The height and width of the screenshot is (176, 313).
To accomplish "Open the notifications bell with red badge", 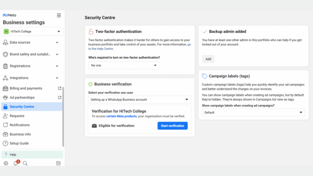I will (x=16, y=163).
